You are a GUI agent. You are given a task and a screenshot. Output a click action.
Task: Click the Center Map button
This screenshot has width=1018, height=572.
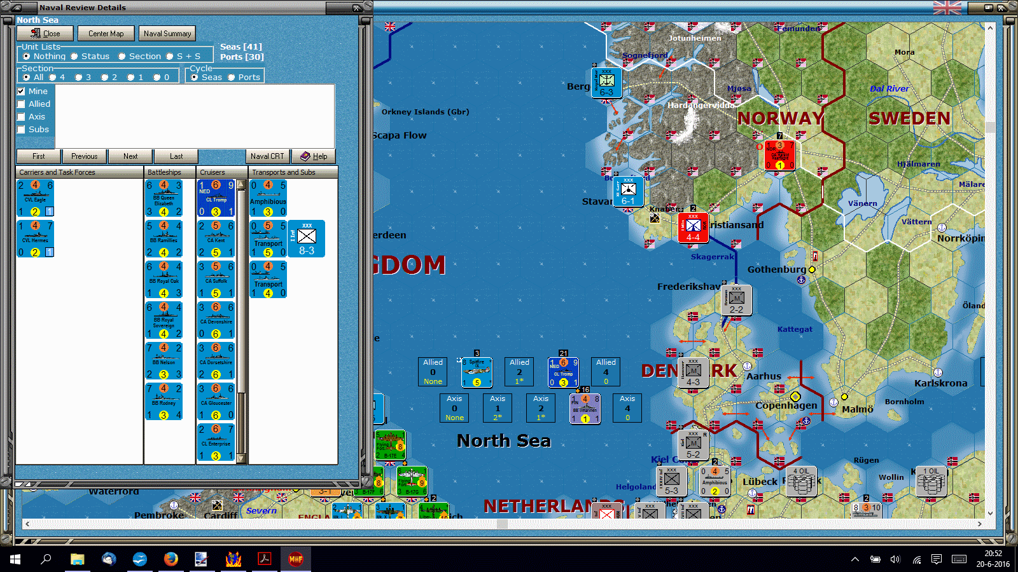tap(106, 34)
